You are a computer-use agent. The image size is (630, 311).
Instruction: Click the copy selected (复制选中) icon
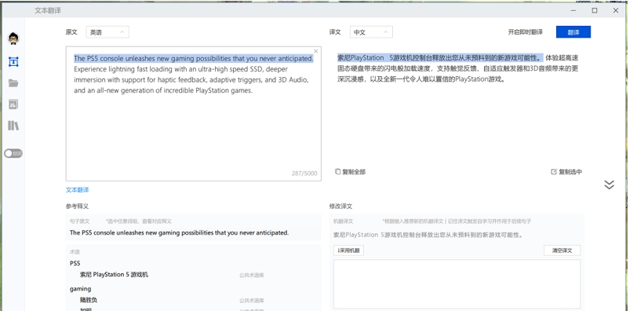point(554,172)
